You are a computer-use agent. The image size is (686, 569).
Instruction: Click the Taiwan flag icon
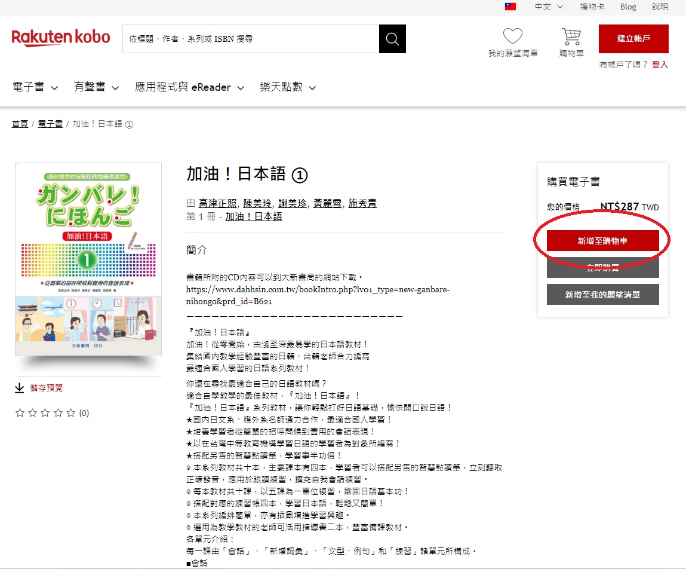tap(510, 7)
